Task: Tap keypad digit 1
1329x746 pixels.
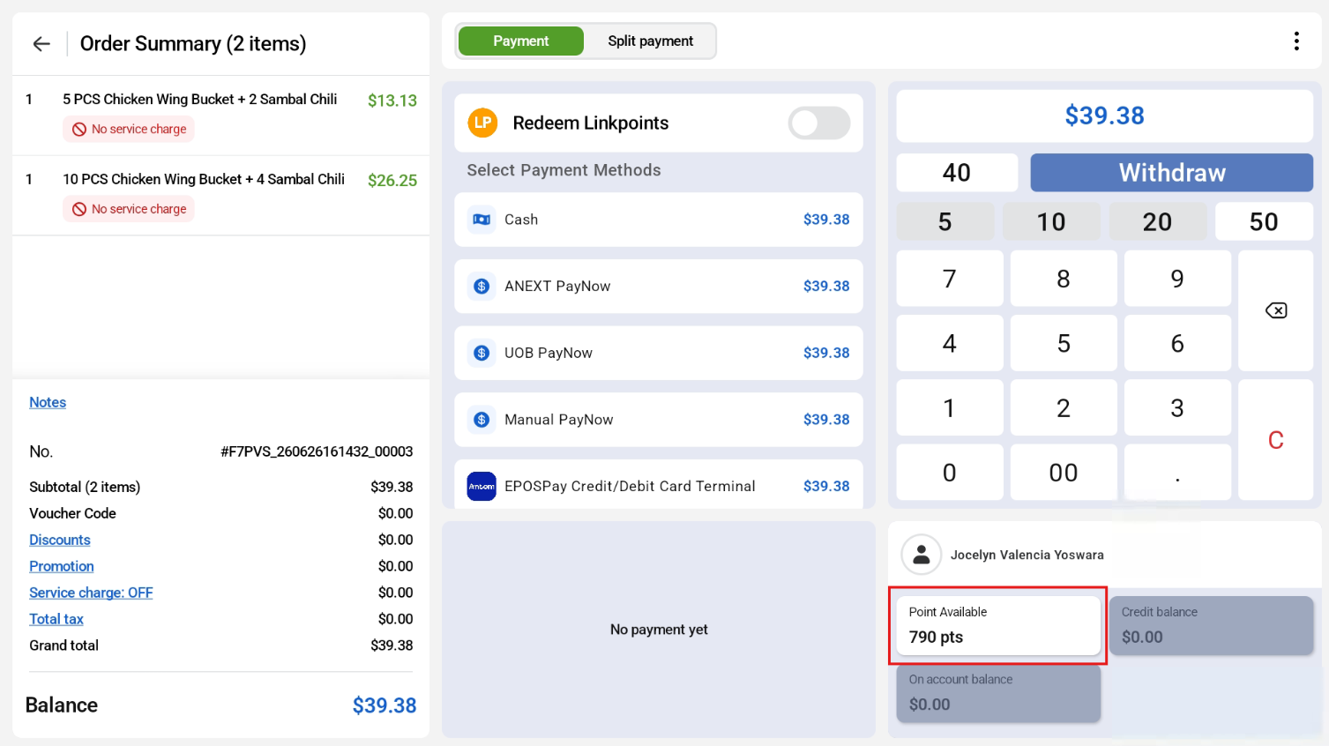Action: pos(950,407)
